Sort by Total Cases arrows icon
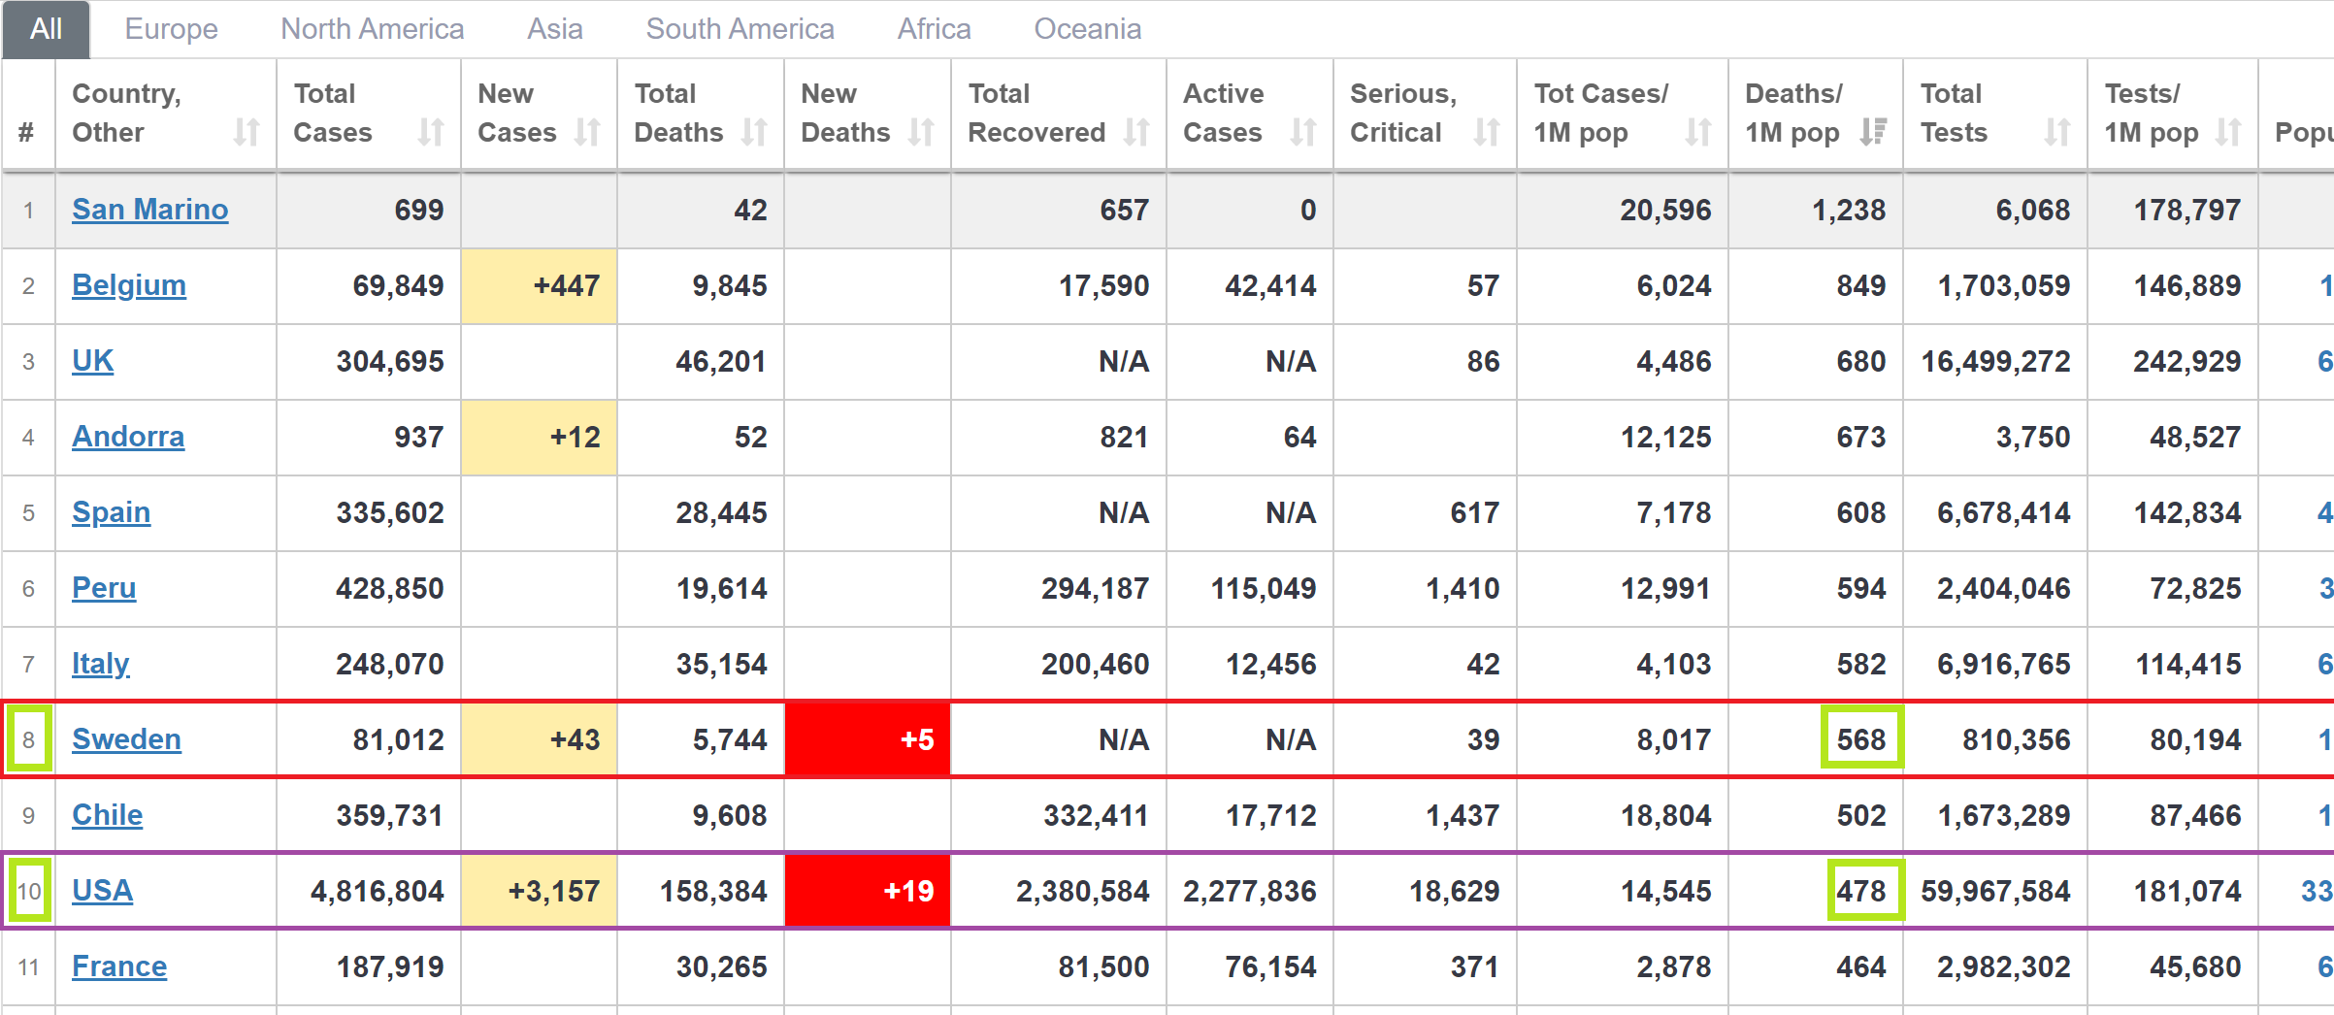This screenshot has height=1015, width=2334. [x=431, y=132]
